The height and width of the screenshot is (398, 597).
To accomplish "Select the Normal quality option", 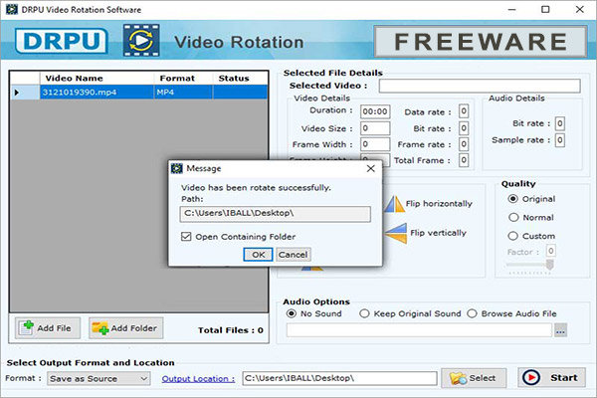I will pos(513,217).
